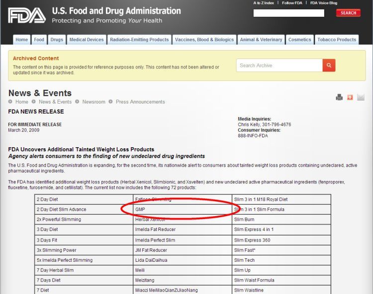Click the '888-INFO-FDA' consumer number
The image size is (373, 294).
pos(253,136)
